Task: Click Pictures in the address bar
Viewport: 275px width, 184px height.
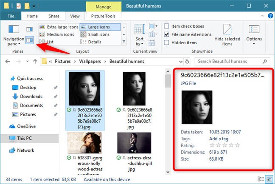Action: 63,61
